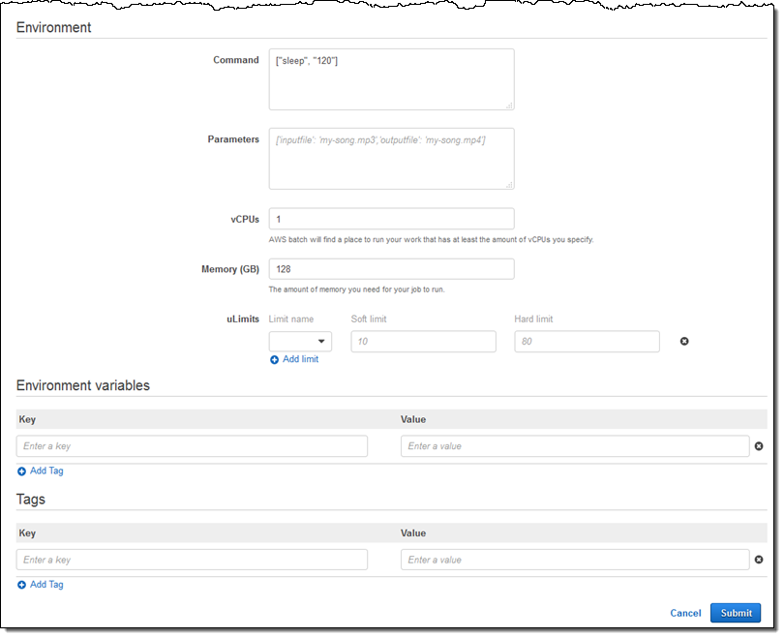Click the Hard limit input
Viewport: 784px width, 638px height.
[587, 342]
